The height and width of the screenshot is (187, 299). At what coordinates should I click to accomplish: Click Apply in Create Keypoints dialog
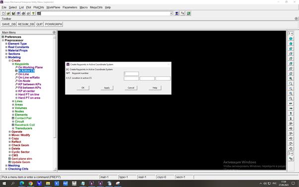[x=107, y=88]
